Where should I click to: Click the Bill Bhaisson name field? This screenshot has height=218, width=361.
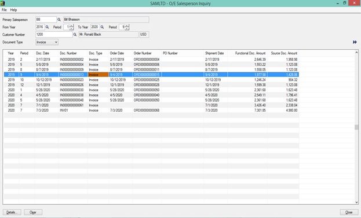pyautogui.click(x=106, y=20)
